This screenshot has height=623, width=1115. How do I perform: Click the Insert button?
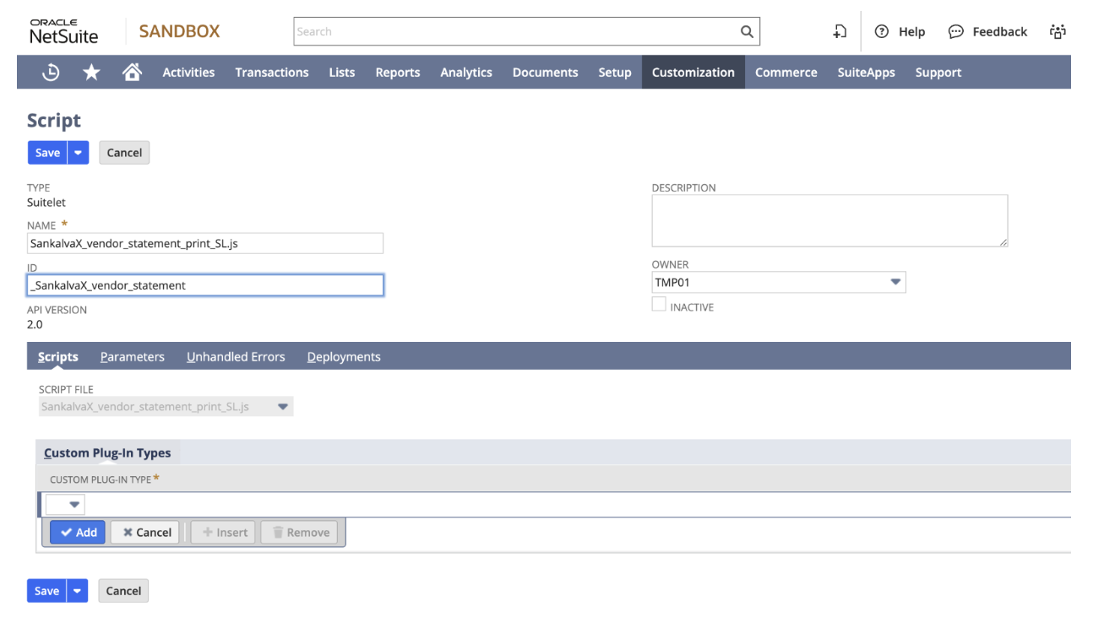tap(224, 533)
